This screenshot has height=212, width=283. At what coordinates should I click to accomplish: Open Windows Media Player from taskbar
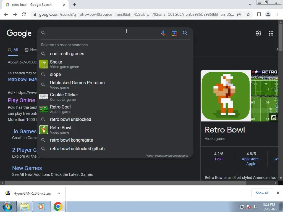pos(41,206)
